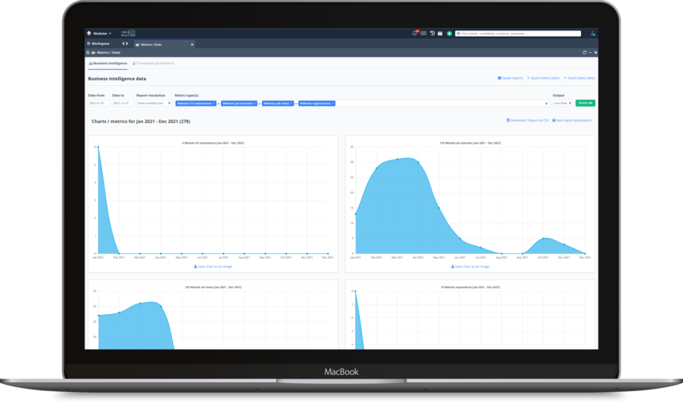Open the notifications bell icon
Image resolution: width=683 pixels, height=404 pixels.
tap(415, 33)
